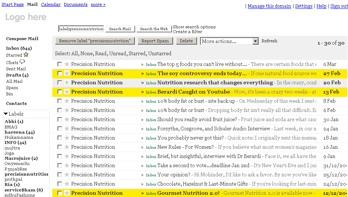Star the 'Your opinion?' email
348x197 pixels.
click(x=67, y=175)
